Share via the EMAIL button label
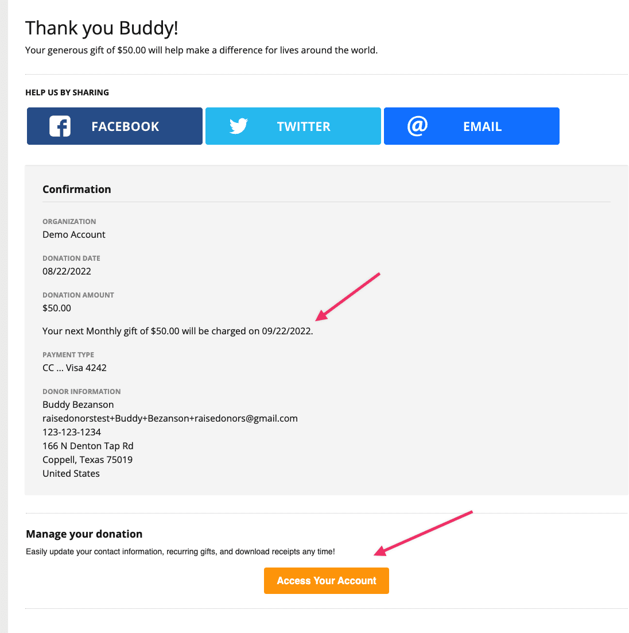The height and width of the screenshot is (633, 629). pos(482,126)
